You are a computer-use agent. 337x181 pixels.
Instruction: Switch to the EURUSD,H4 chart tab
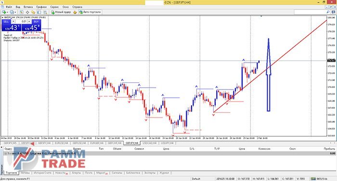61,143
